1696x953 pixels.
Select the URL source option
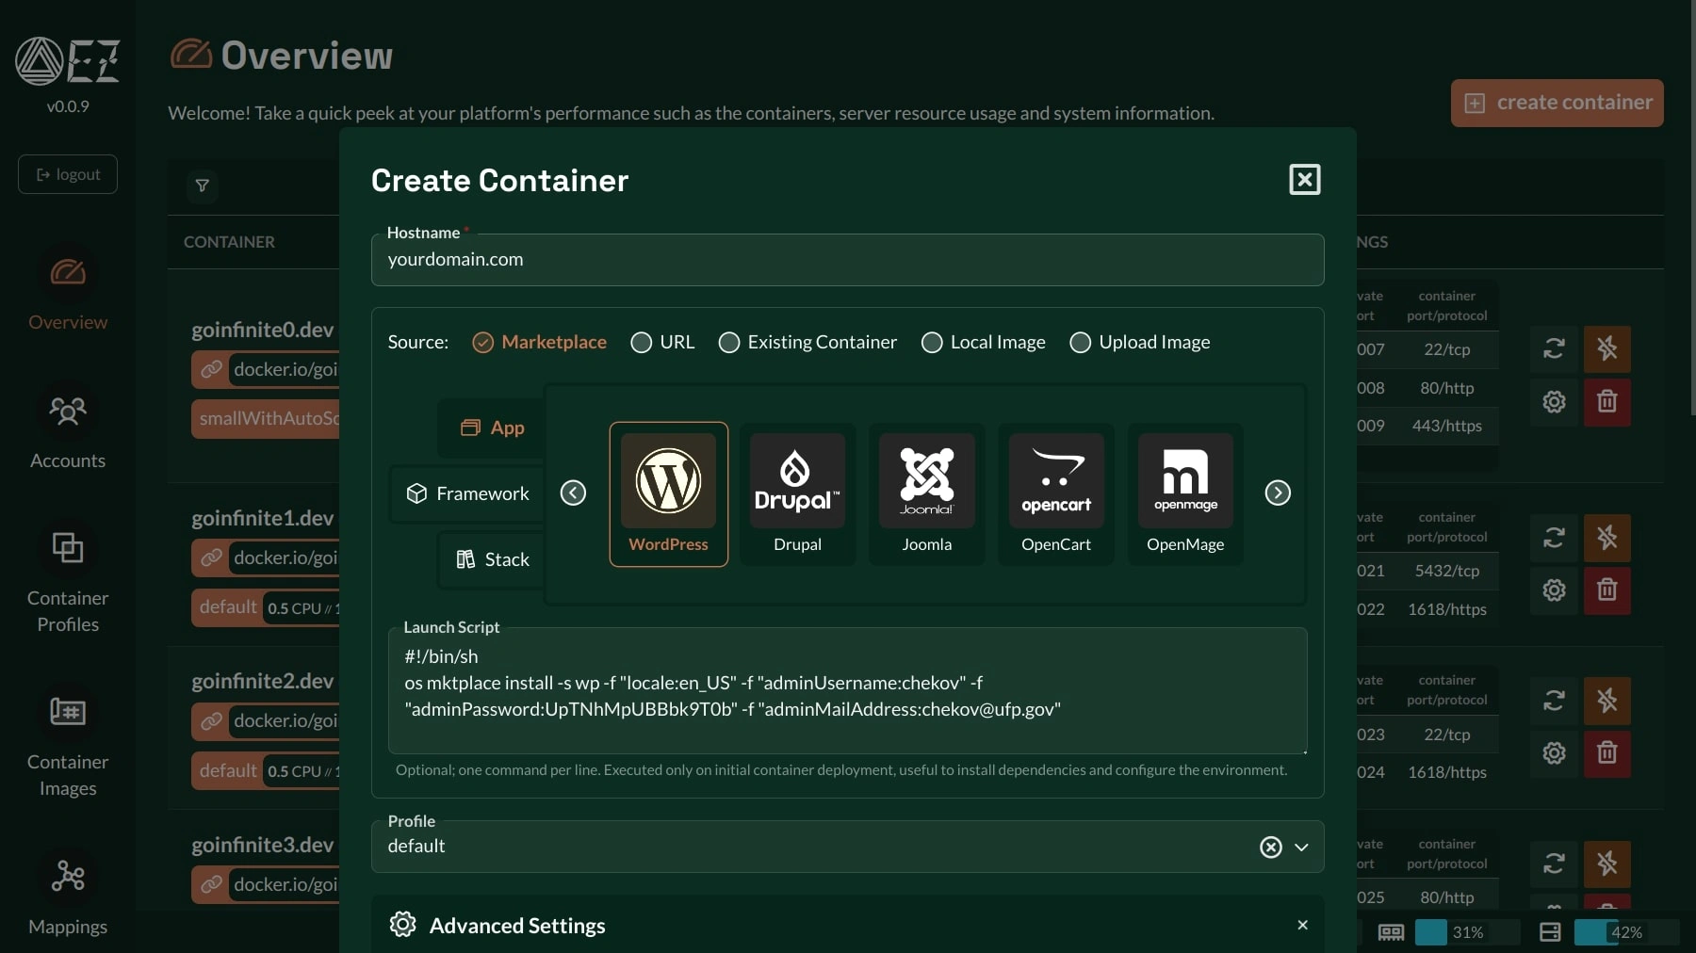point(642,343)
